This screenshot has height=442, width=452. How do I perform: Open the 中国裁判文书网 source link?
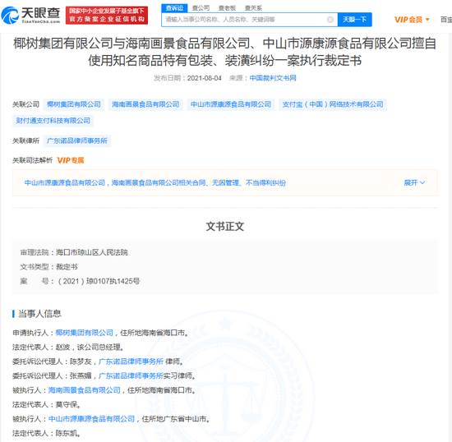point(273,78)
